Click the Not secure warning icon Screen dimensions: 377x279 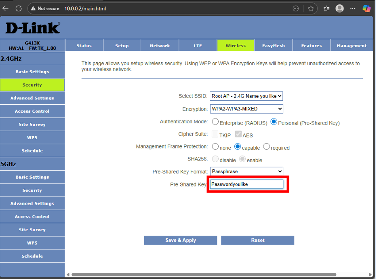pos(34,8)
